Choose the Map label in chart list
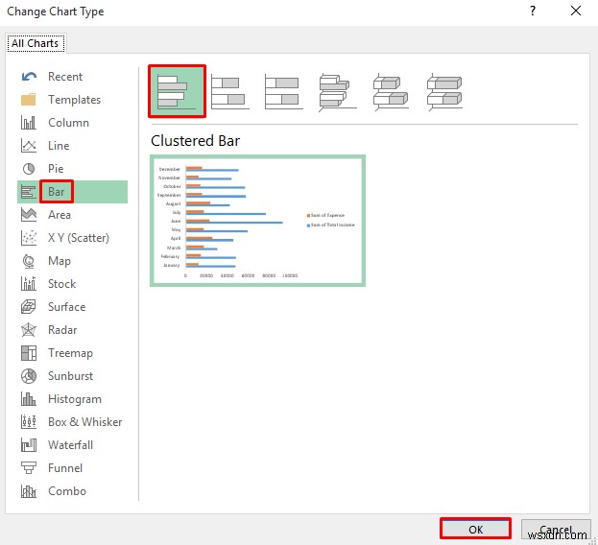This screenshot has height=545, width=598. point(60,261)
